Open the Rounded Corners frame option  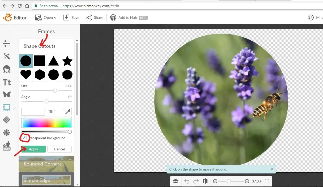click(46, 164)
